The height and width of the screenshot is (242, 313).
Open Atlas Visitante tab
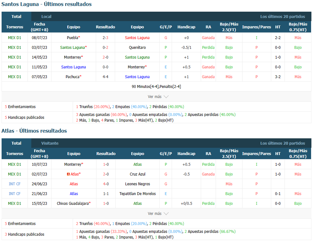click(x=50, y=143)
